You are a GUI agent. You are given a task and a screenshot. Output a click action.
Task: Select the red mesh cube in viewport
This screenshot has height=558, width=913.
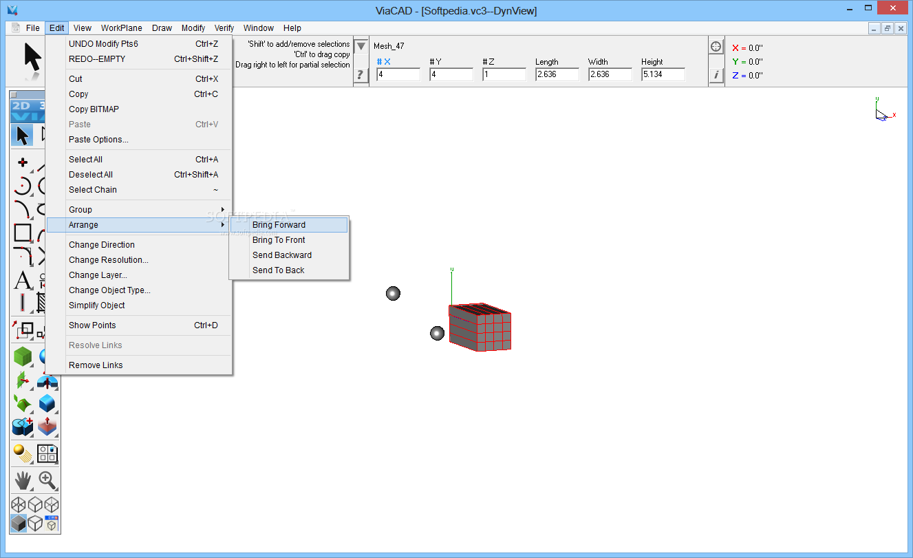pyautogui.click(x=480, y=328)
